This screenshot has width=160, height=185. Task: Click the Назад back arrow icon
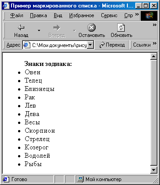21,27
